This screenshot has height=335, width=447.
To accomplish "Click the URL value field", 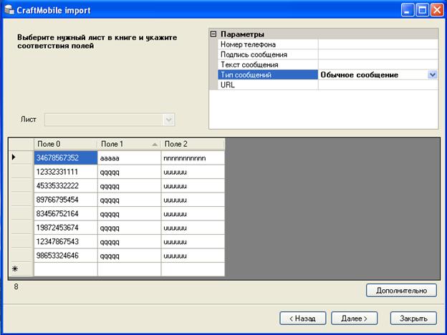I will pos(378,85).
